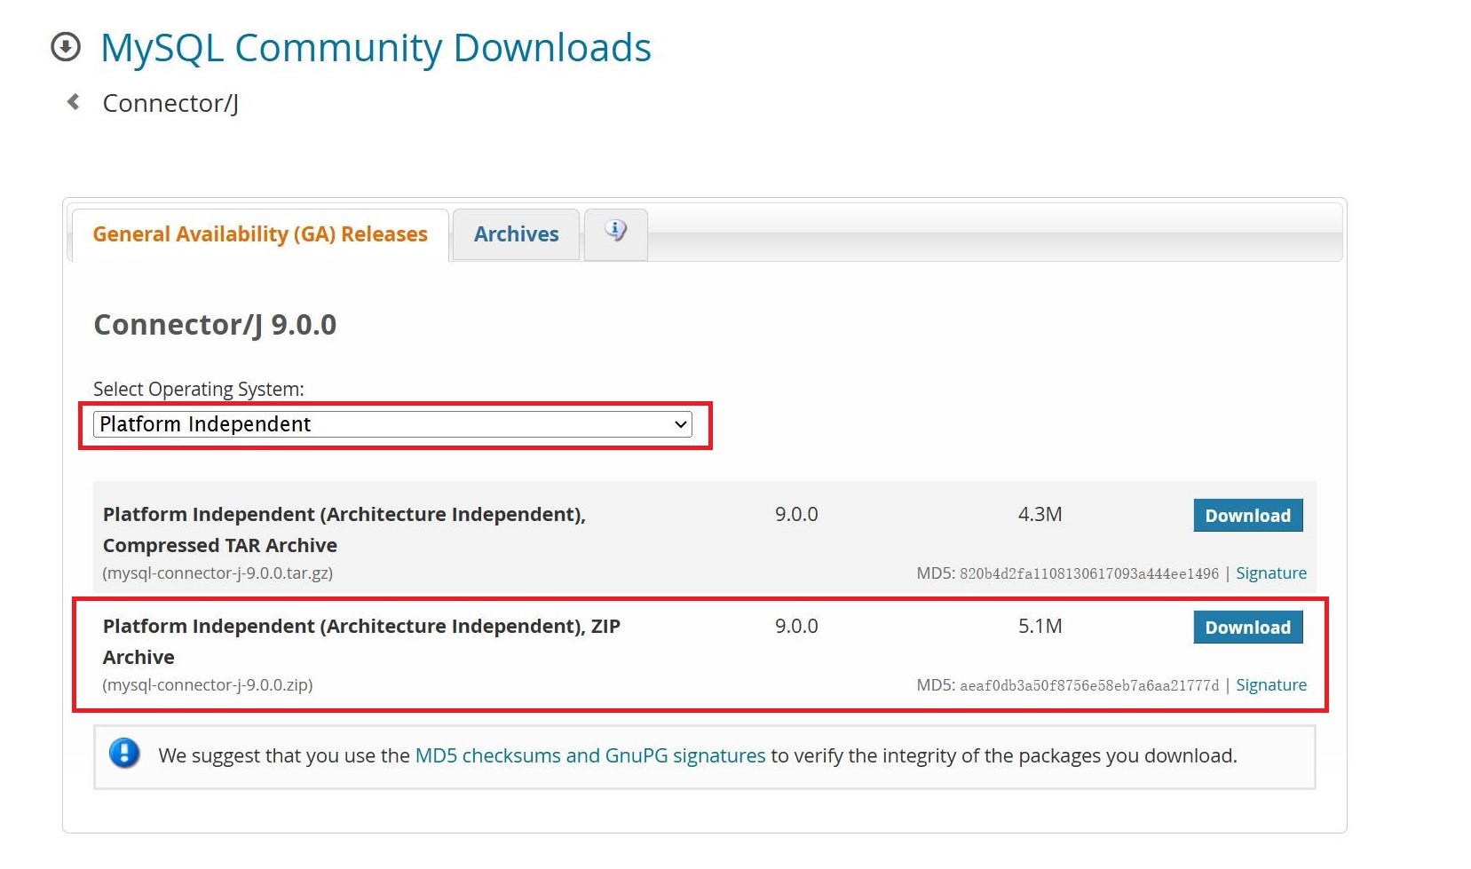The width and height of the screenshot is (1471, 869).
Task: Click the ZIP archive MD5 hash value
Action: click(1088, 686)
